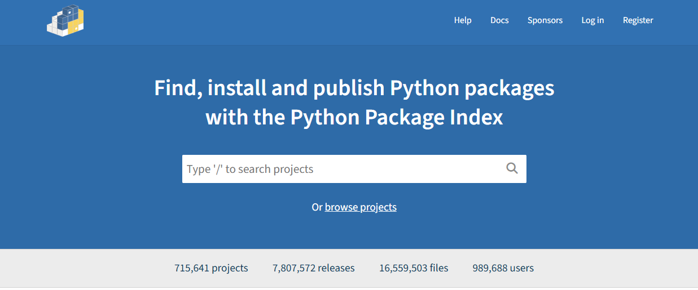Click the 715,641 projects statistic
The image size is (698, 290).
point(211,268)
